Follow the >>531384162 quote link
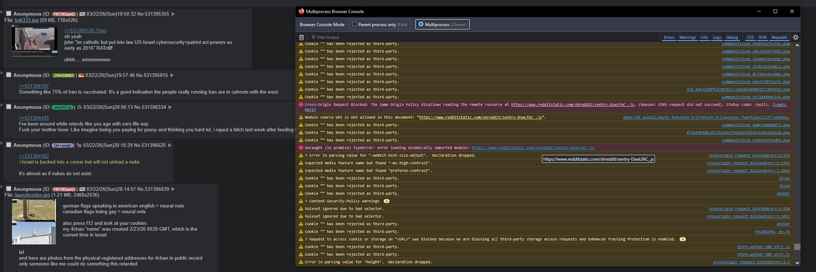The width and height of the screenshot is (816, 272). point(34,156)
